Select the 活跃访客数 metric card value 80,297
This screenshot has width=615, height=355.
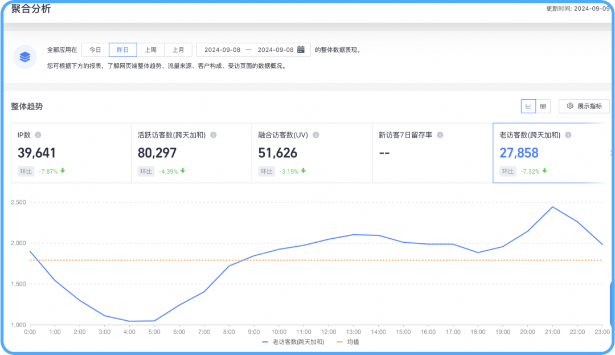[157, 153]
